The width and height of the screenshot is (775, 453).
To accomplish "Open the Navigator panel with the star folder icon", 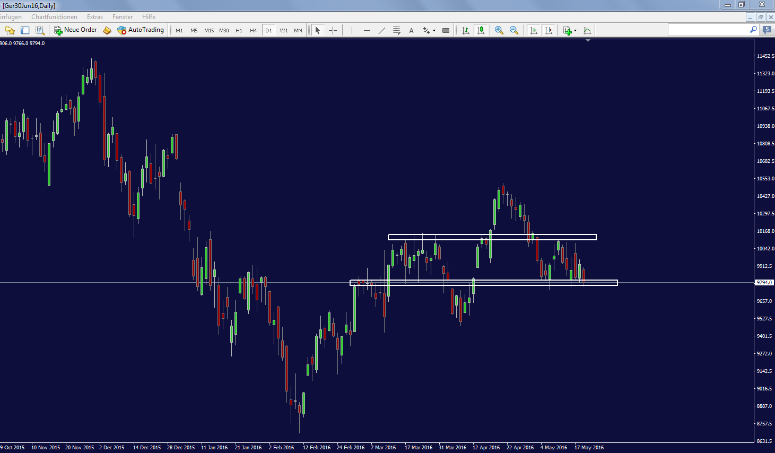I will 10,30.
